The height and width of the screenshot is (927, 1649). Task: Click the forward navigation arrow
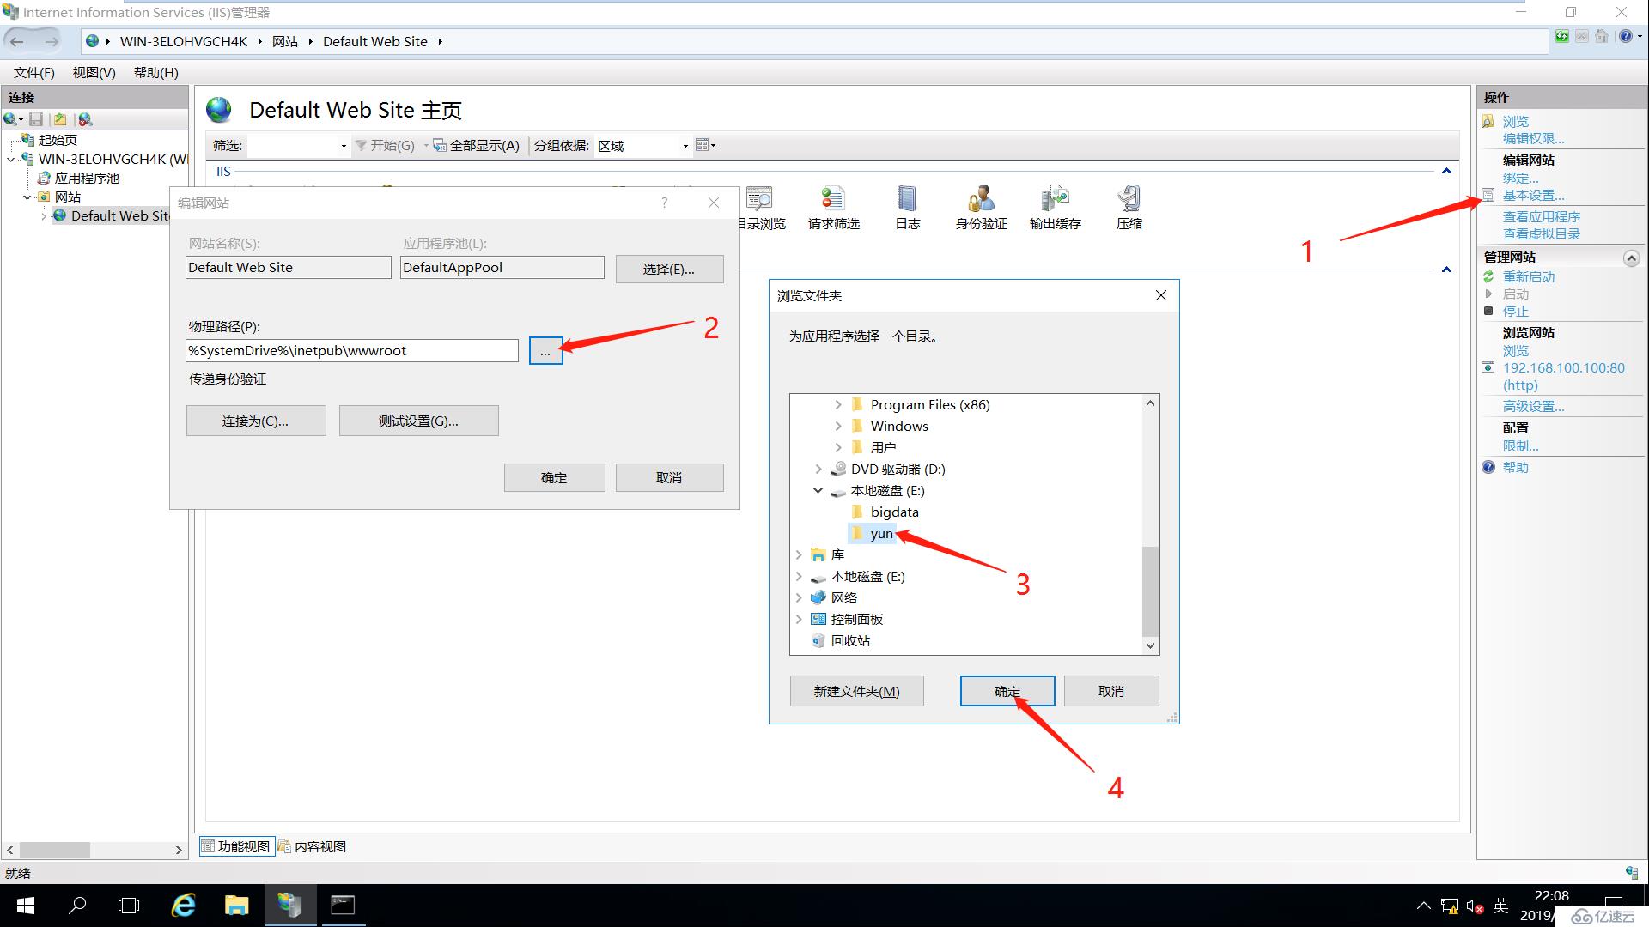click(52, 41)
